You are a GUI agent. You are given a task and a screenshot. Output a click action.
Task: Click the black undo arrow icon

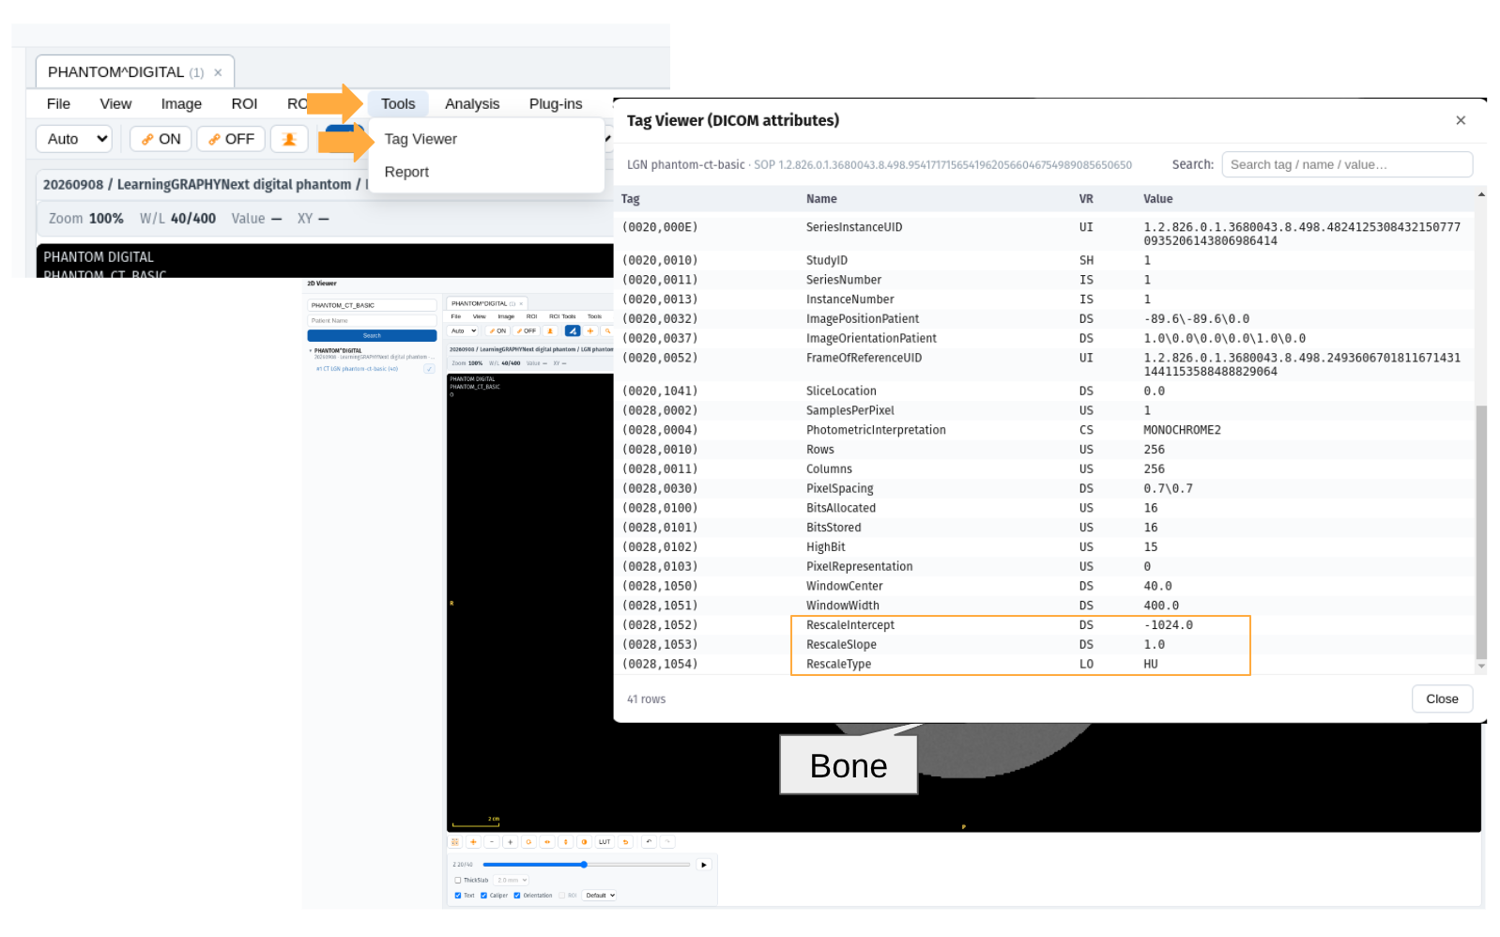649,842
